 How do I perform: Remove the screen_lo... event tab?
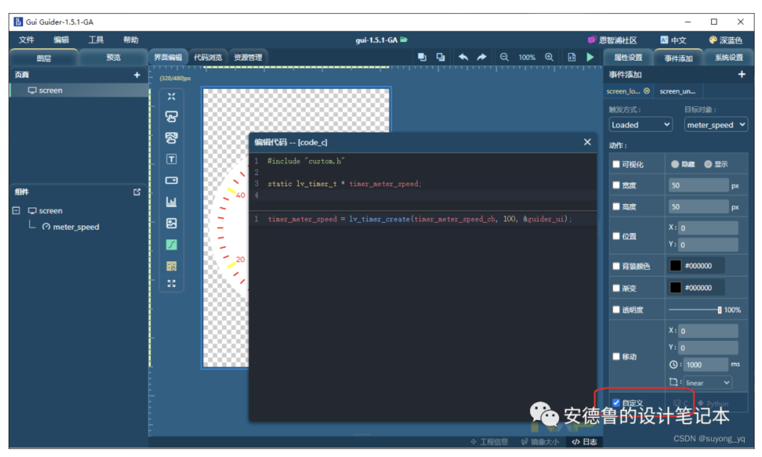[x=646, y=91]
